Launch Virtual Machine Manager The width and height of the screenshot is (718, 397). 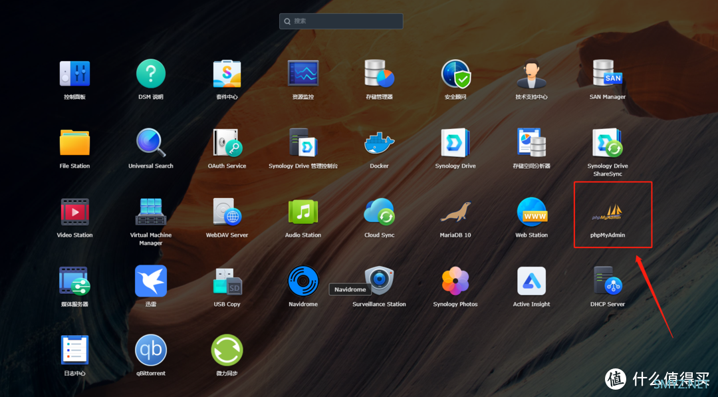click(151, 212)
